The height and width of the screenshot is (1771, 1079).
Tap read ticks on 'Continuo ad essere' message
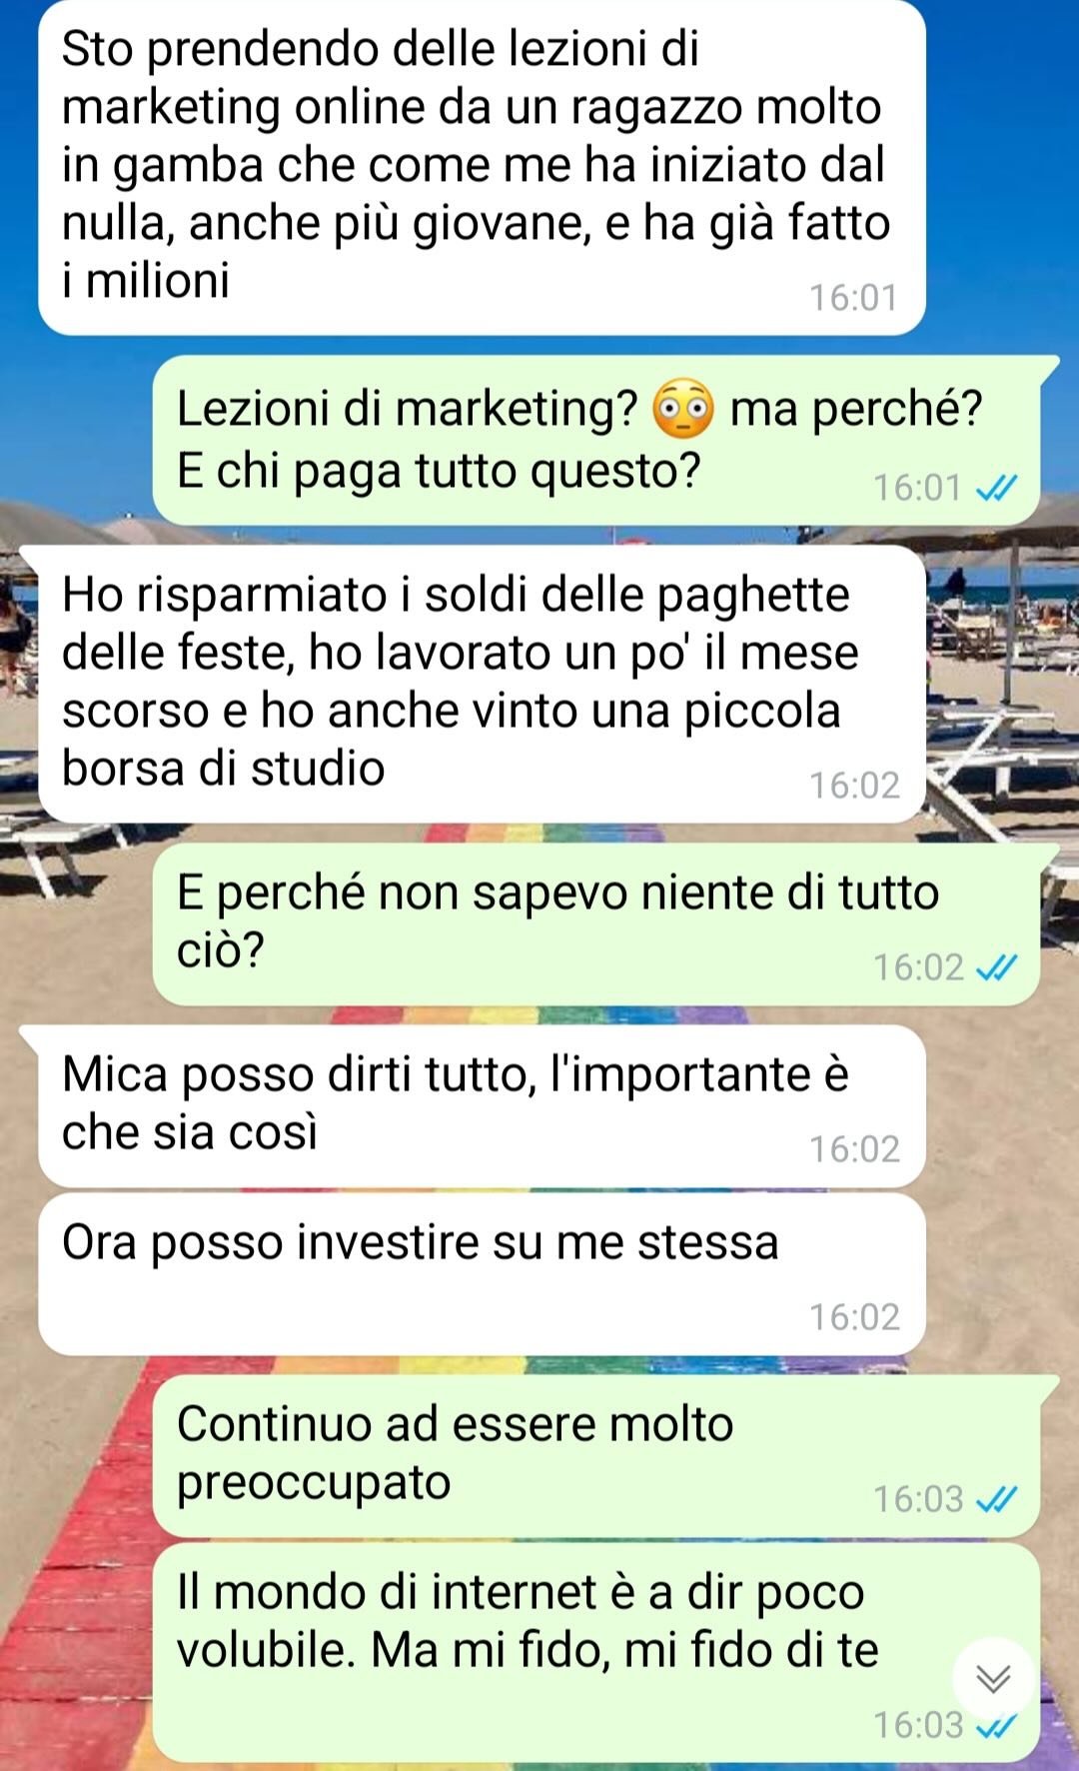pos(997,1499)
